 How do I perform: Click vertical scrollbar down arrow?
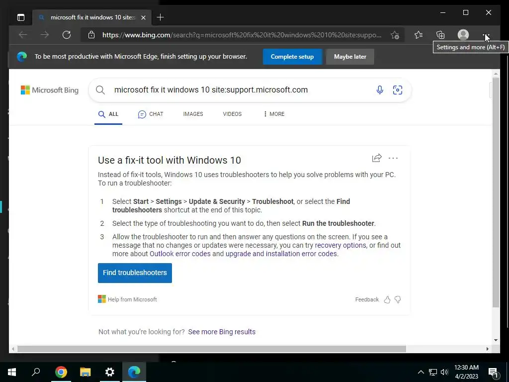[x=496, y=340]
